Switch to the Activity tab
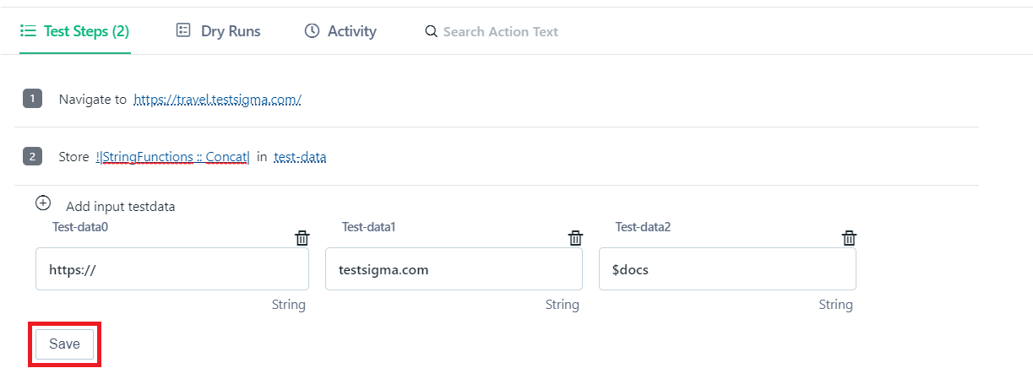 [x=340, y=30]
